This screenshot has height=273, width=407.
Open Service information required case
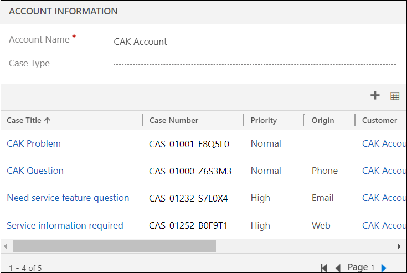[65, 225]
